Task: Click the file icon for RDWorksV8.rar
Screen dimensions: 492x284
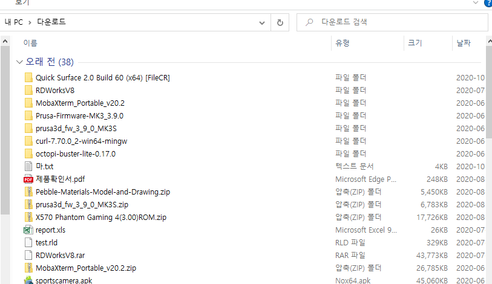Action: pos(28,255)
